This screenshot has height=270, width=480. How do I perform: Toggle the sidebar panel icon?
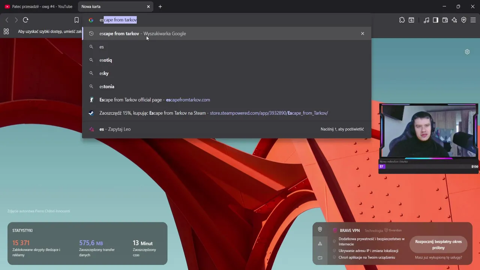435,20
